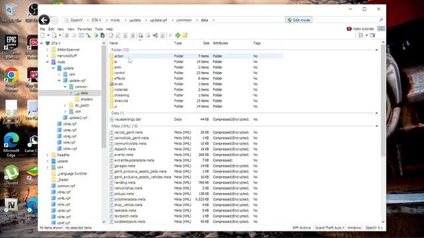Click the blank new document toolbar icon
424x238 pixels.
click(42, 35)
